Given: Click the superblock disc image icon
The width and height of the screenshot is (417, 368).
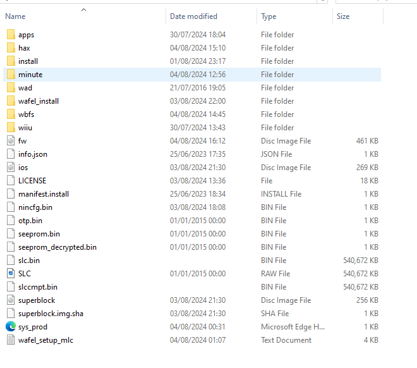Looking at the screenshot, I should click(x=11, y=300).
